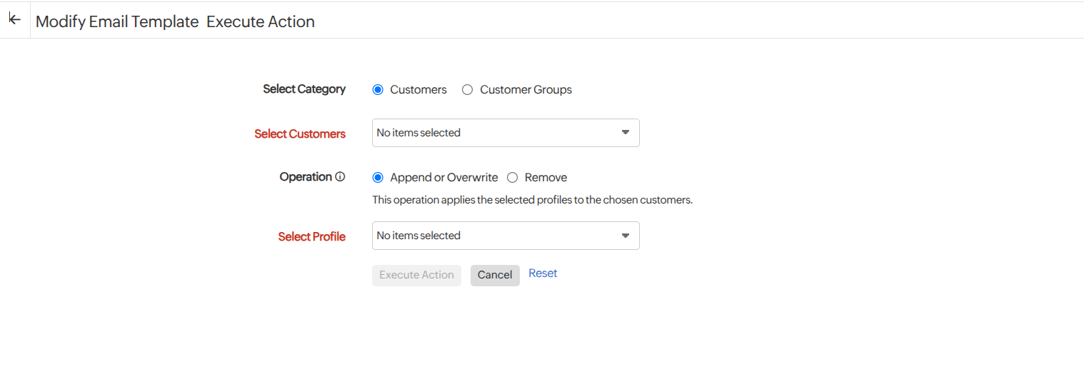
Task: Click the operation description help text
Action: [532, 200]
